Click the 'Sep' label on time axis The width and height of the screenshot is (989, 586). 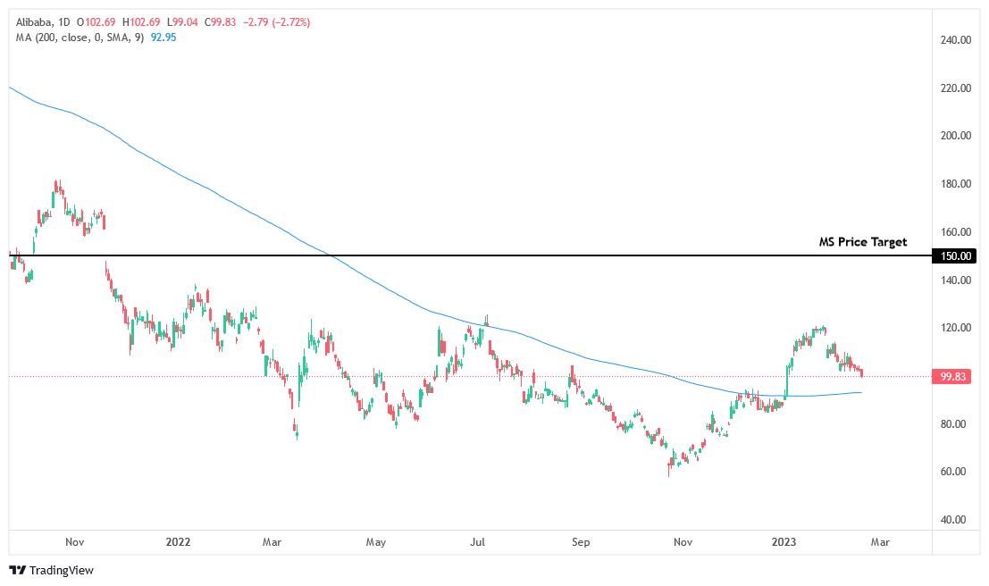point(581,542)
